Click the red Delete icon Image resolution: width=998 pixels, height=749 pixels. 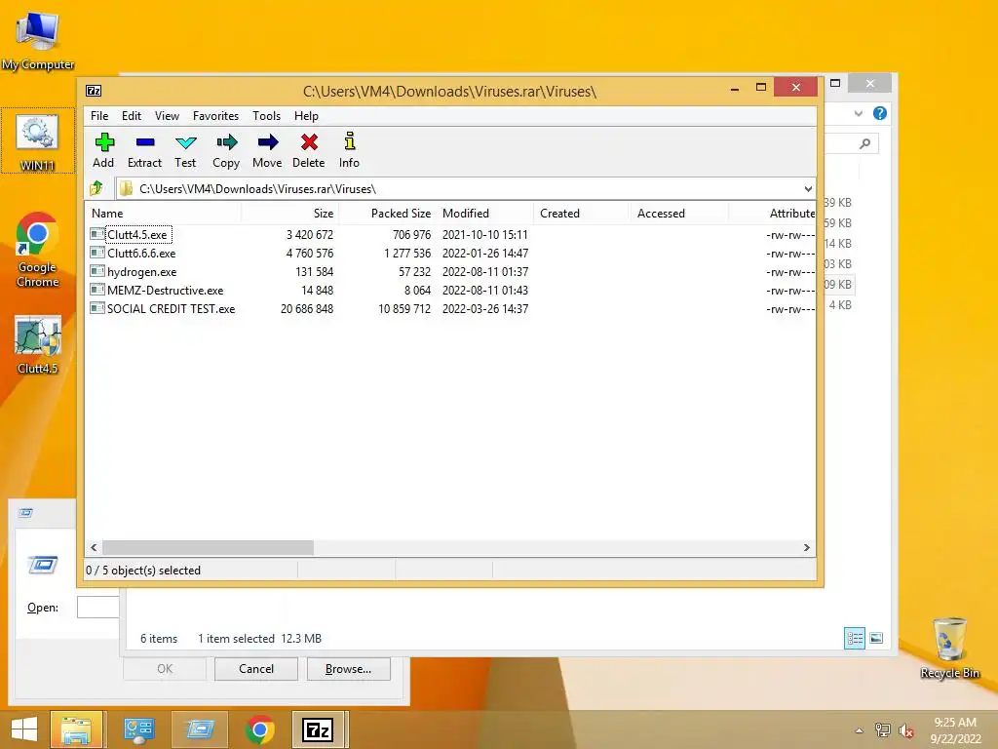click(309, 142)
